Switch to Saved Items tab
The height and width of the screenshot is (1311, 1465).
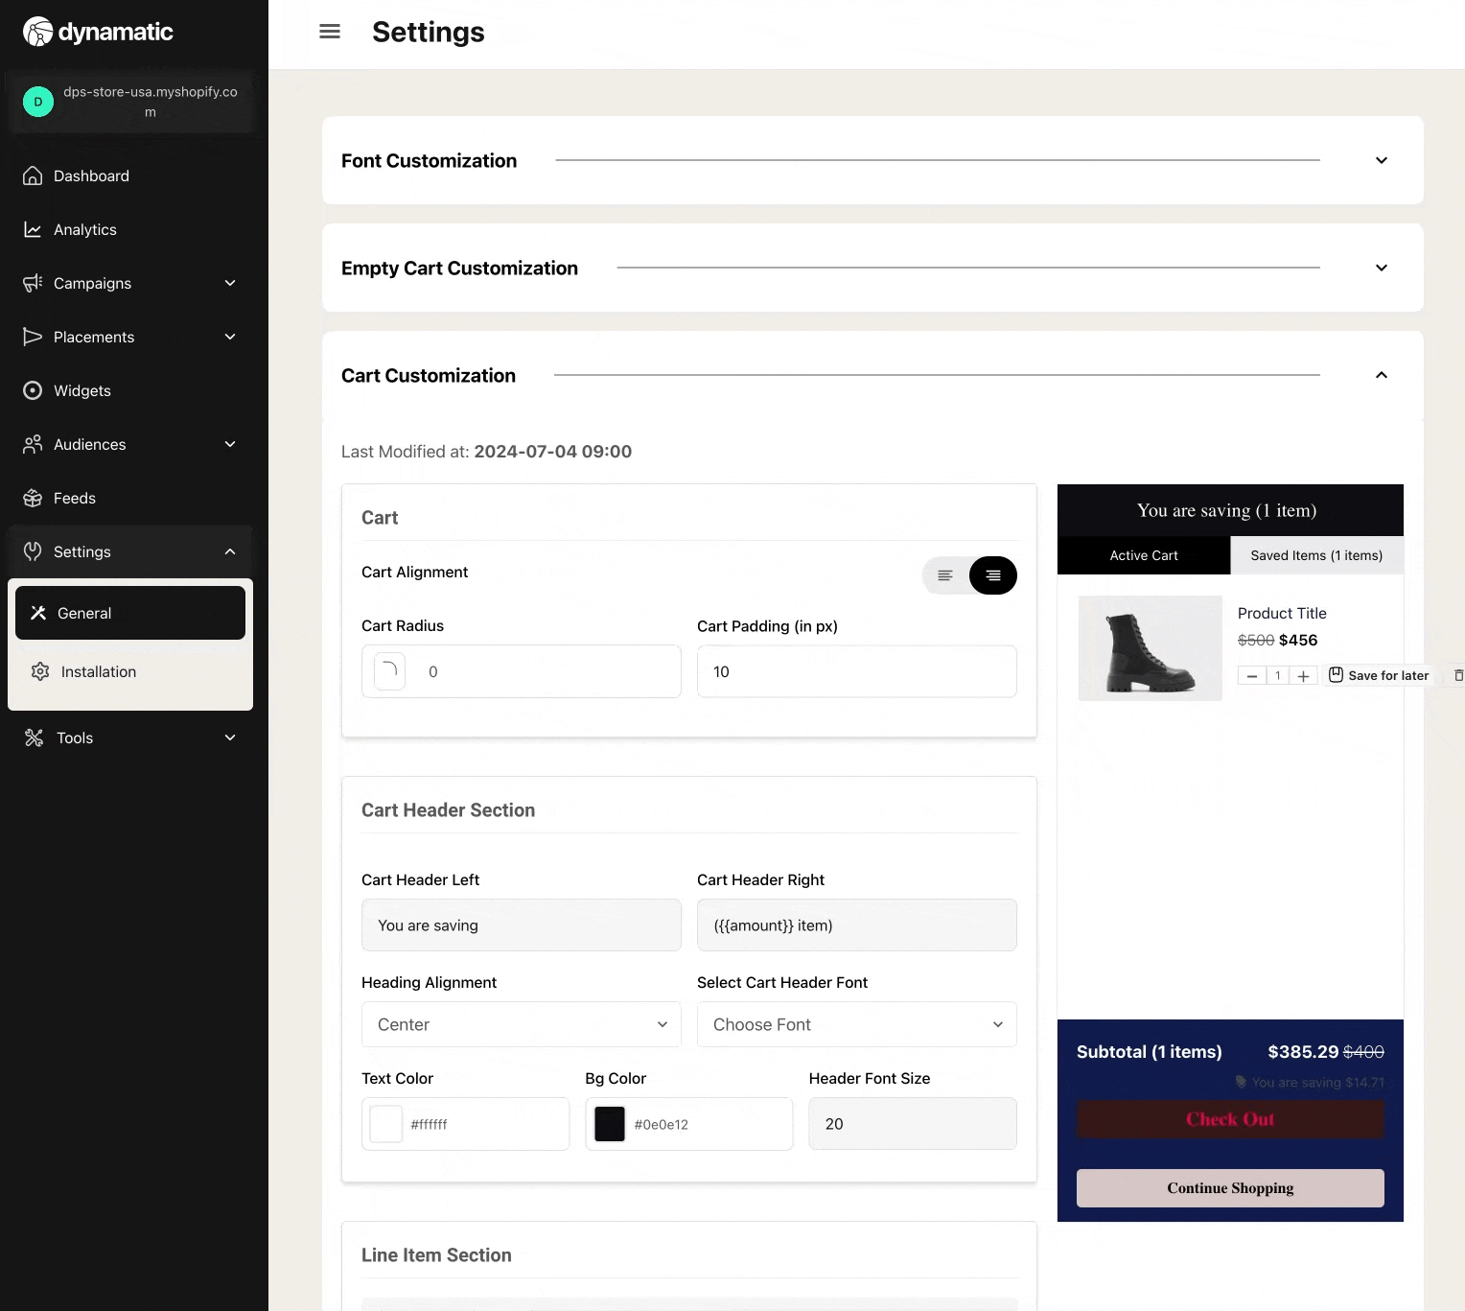pos(1315,555)
